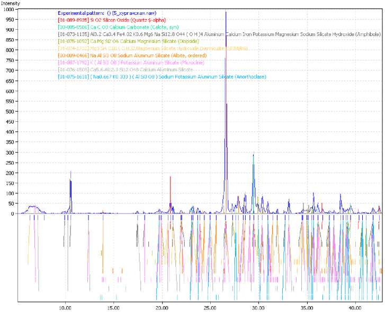Click the 100 intensity tick label
The height and width of the screenshot is (312, 385).
tap(10, 193)
